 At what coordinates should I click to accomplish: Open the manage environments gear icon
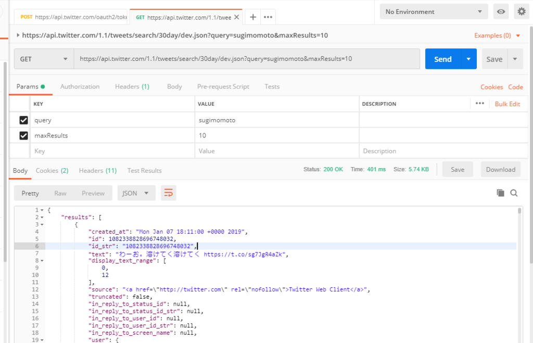[522, 11]
